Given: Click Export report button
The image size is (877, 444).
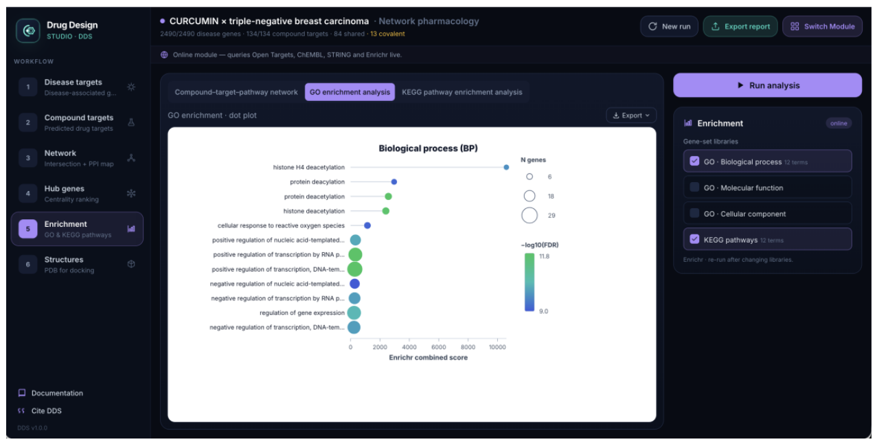Looking at the screenshot, I should pyautogui.click(x=740, y=26).
